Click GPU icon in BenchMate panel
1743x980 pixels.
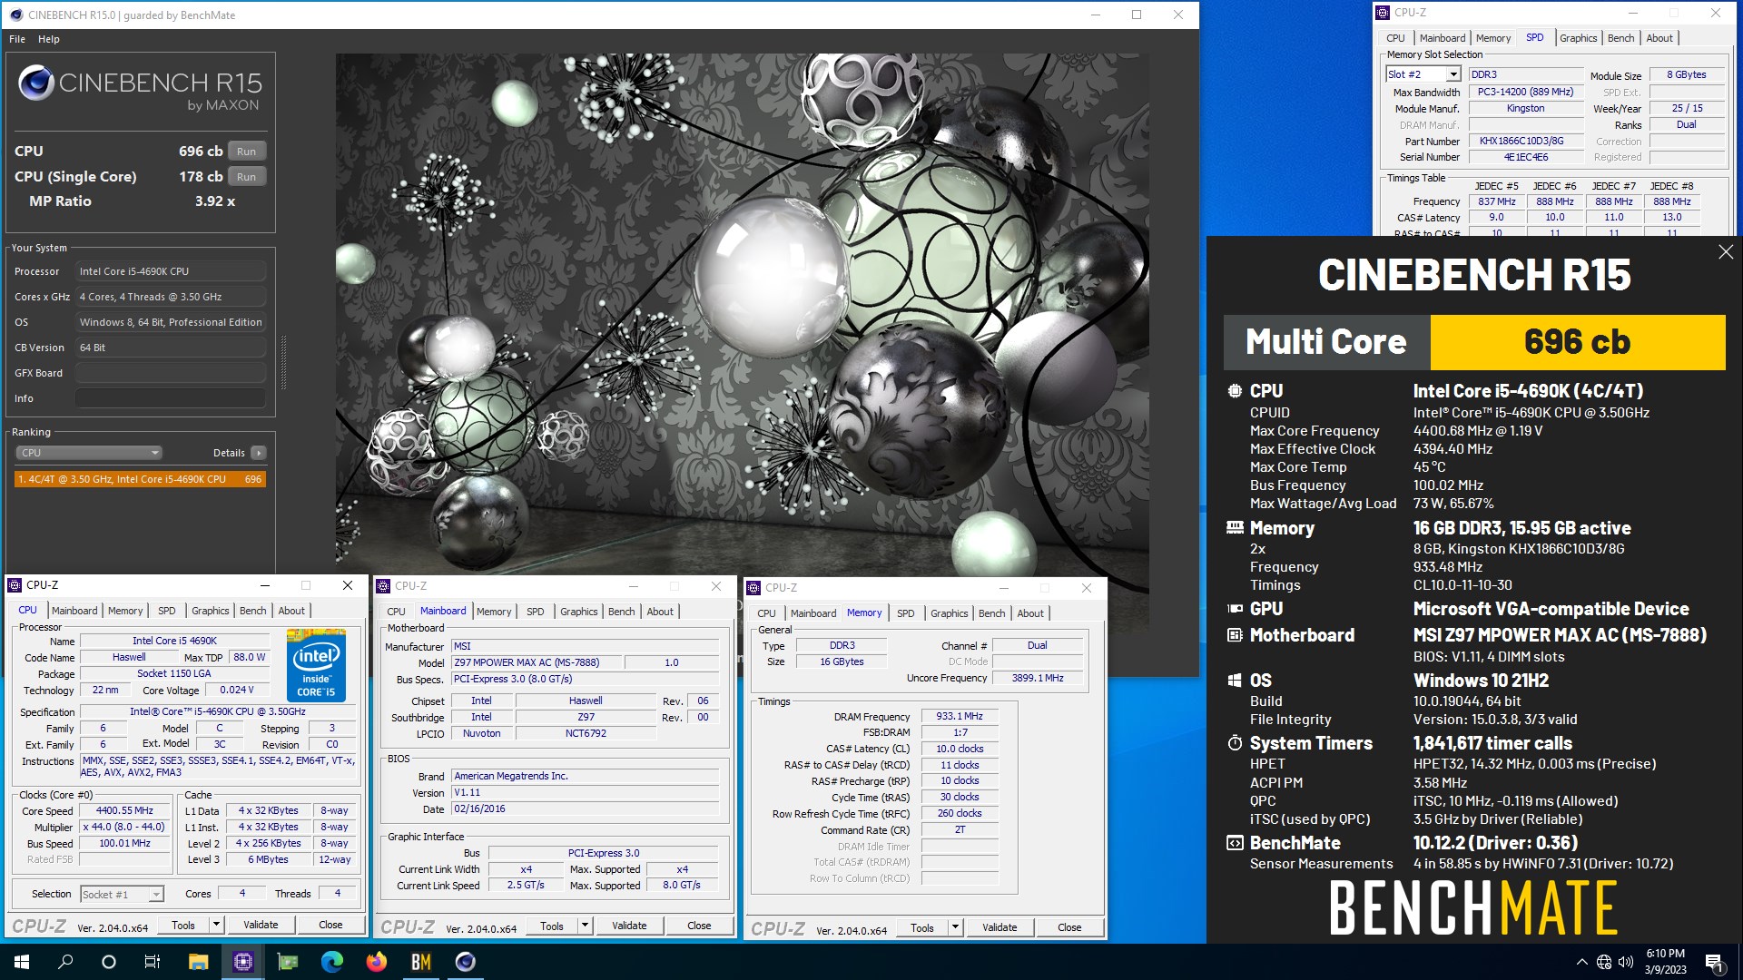1235,609
